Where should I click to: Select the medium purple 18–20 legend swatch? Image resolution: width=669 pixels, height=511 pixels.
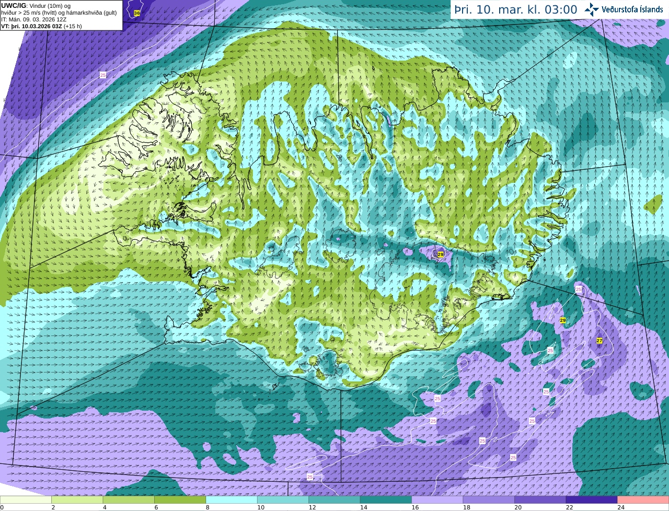(x=489, y=500)
